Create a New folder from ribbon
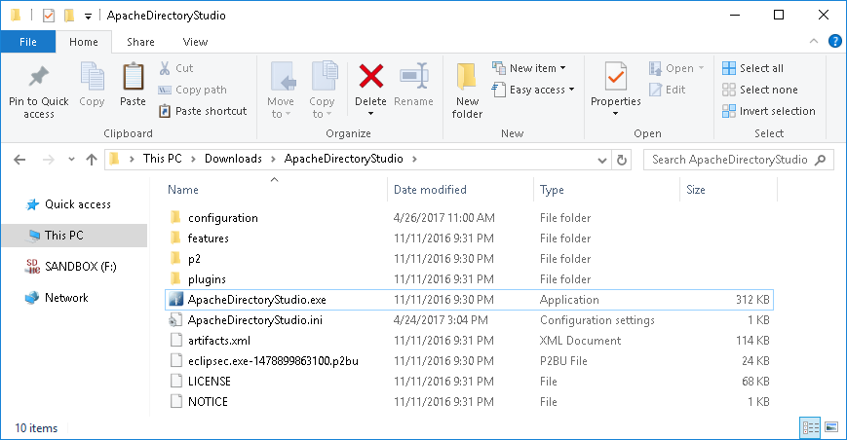The image size is (847, 440). click(467, 91)
